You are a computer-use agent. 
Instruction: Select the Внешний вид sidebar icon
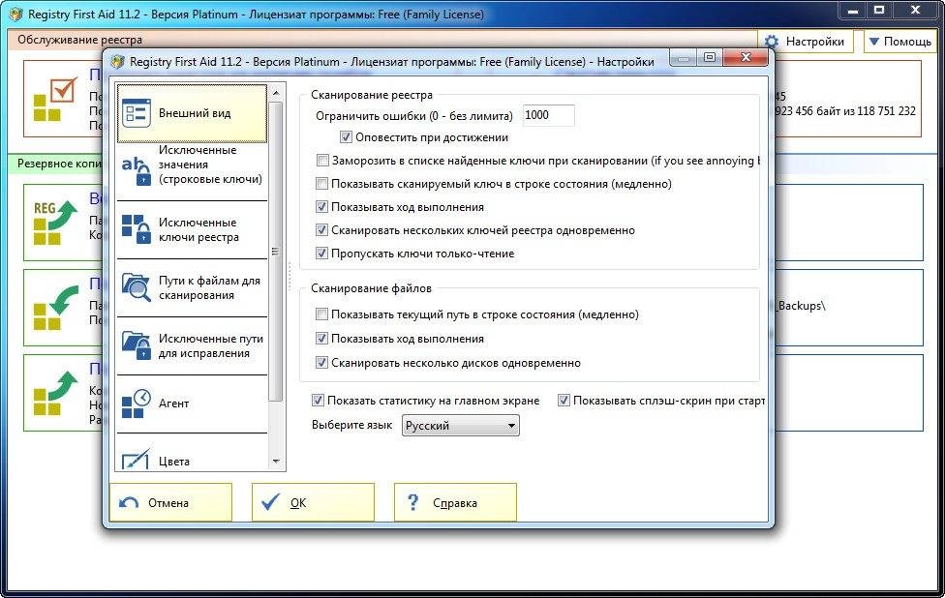coord(137,112)
